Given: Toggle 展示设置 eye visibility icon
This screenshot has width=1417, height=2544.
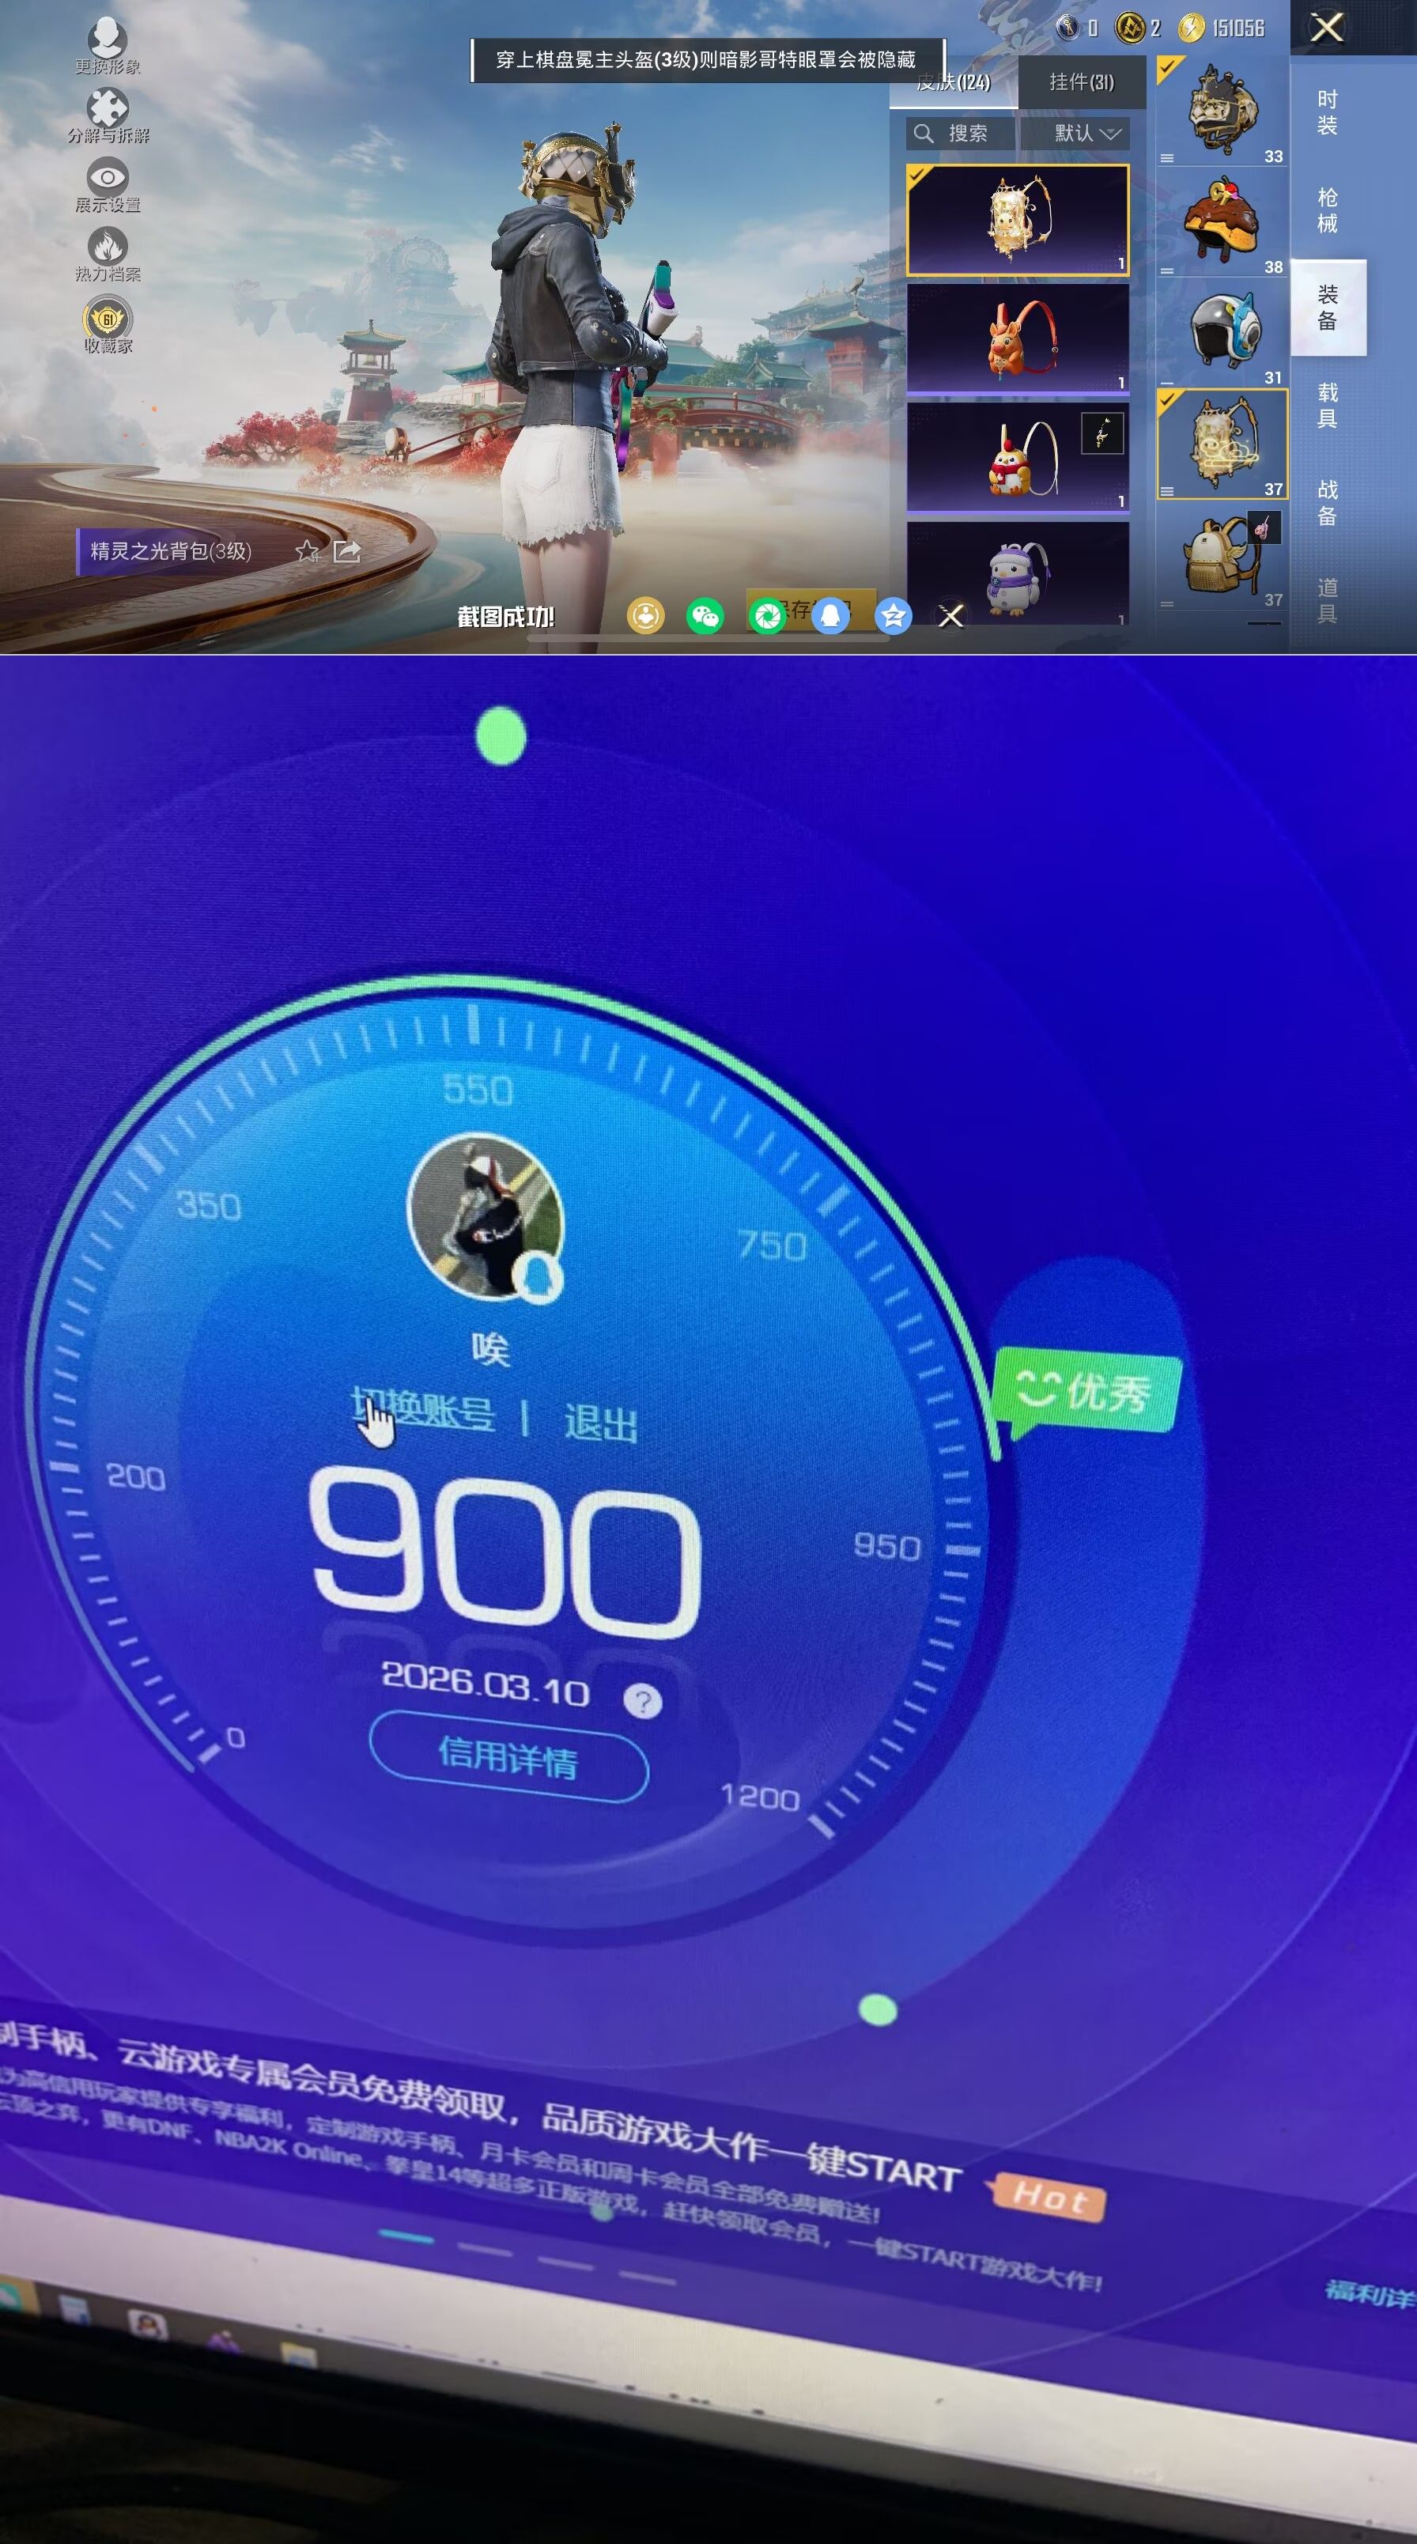Looking at the screenshot, I should [108, 178].
